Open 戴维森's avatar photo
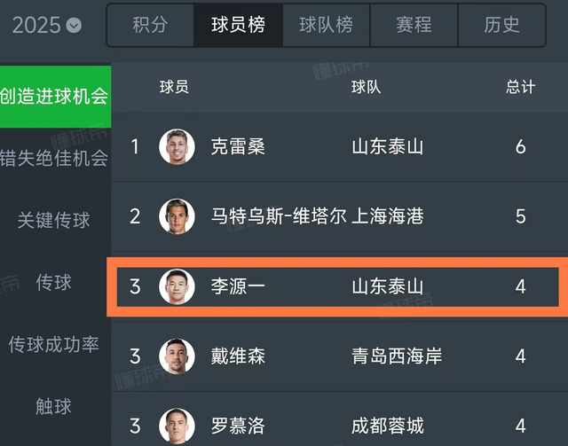Viewport: 568px width, 446px height. (177, 356)
